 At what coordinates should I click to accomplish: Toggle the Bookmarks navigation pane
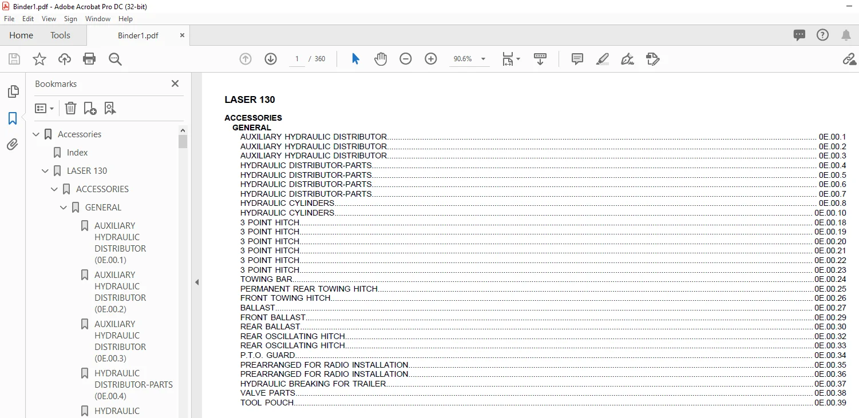click(x=13, y=118)
